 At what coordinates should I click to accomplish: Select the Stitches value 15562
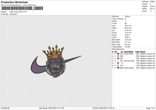tap(152, 2)
